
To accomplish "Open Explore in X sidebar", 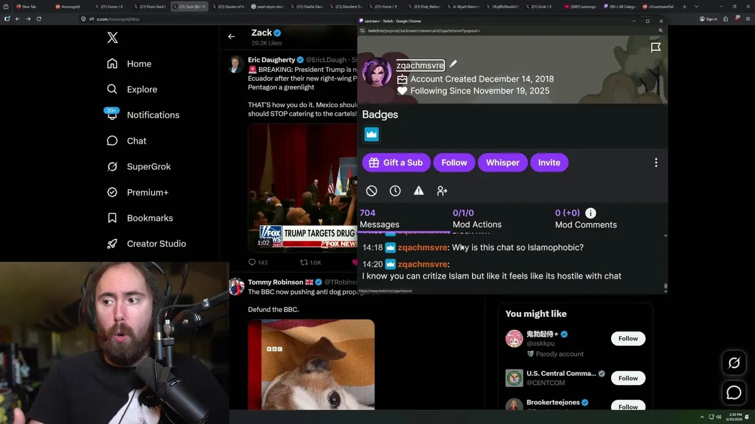I will (x=132, y=90).
